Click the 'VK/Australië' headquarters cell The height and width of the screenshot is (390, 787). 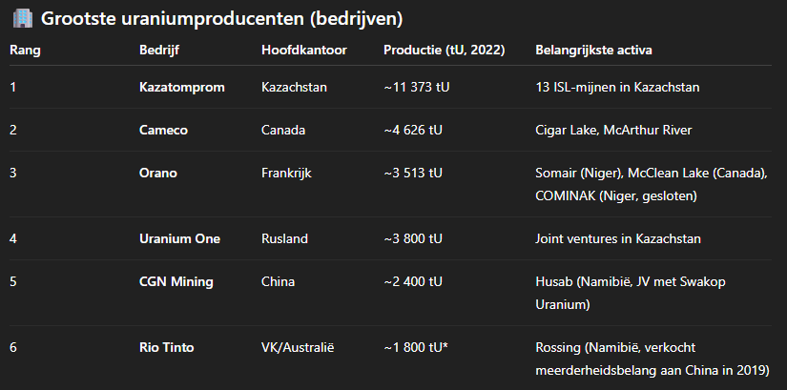coord(298,347)
